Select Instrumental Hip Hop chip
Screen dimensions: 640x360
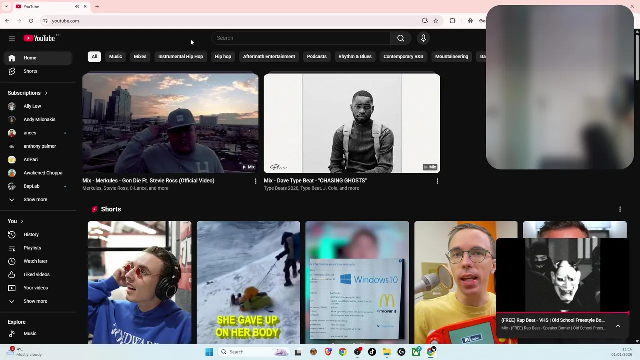point(181,57)
